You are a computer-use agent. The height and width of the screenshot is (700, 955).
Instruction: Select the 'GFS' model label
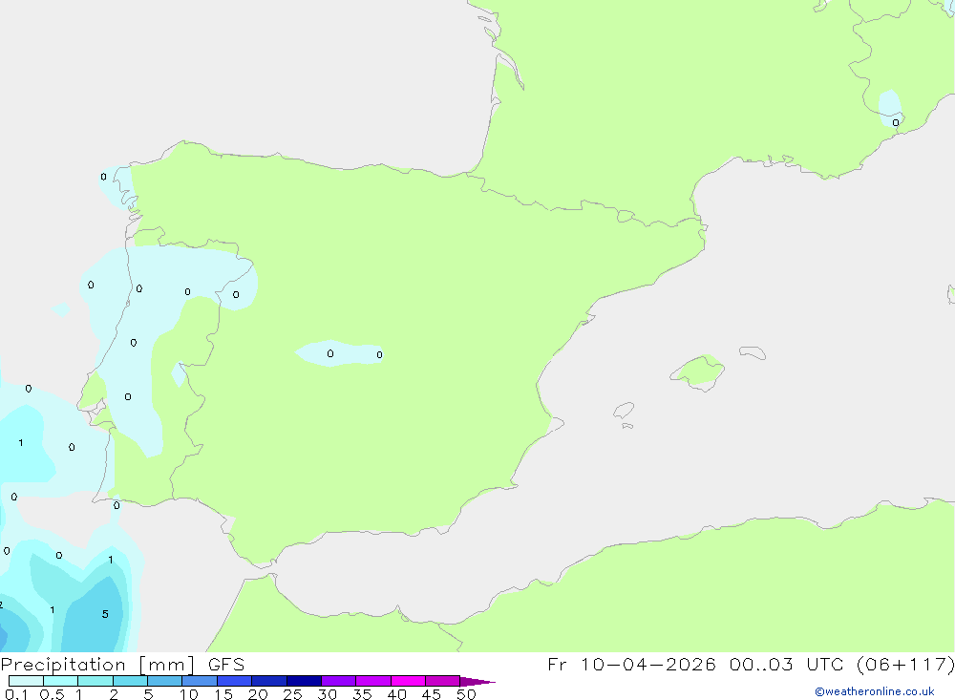[x=226, y=665]
